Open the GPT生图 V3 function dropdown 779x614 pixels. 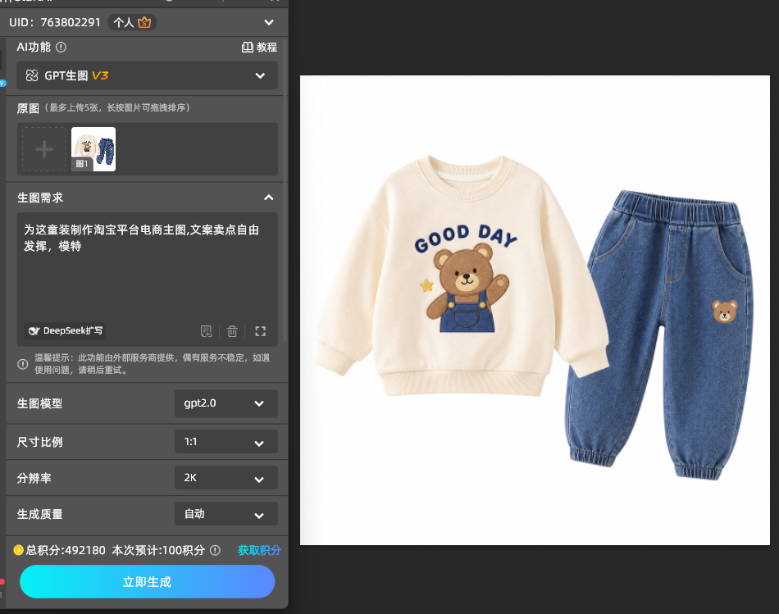click(x=147, y=75)
